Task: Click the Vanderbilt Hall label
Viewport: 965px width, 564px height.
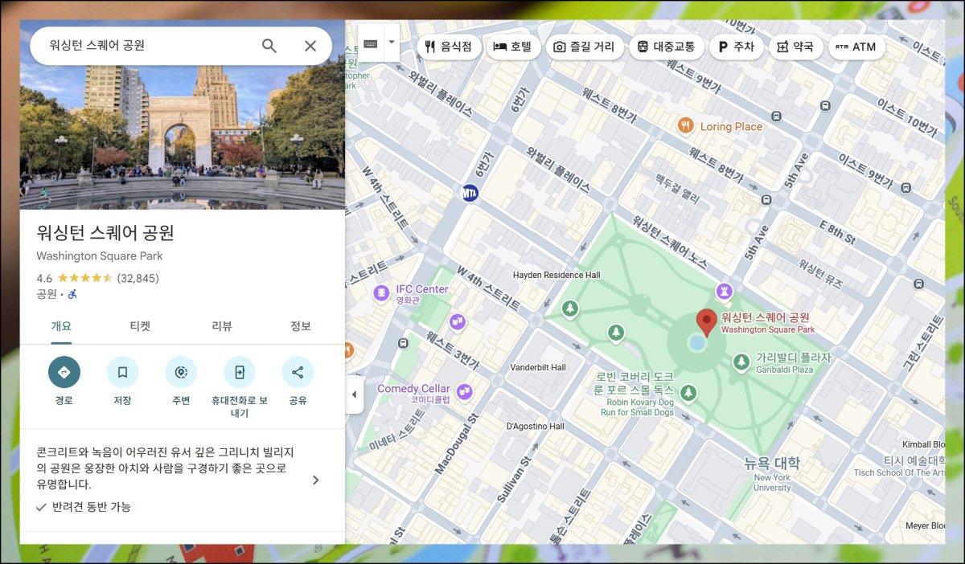Action: 538,367
